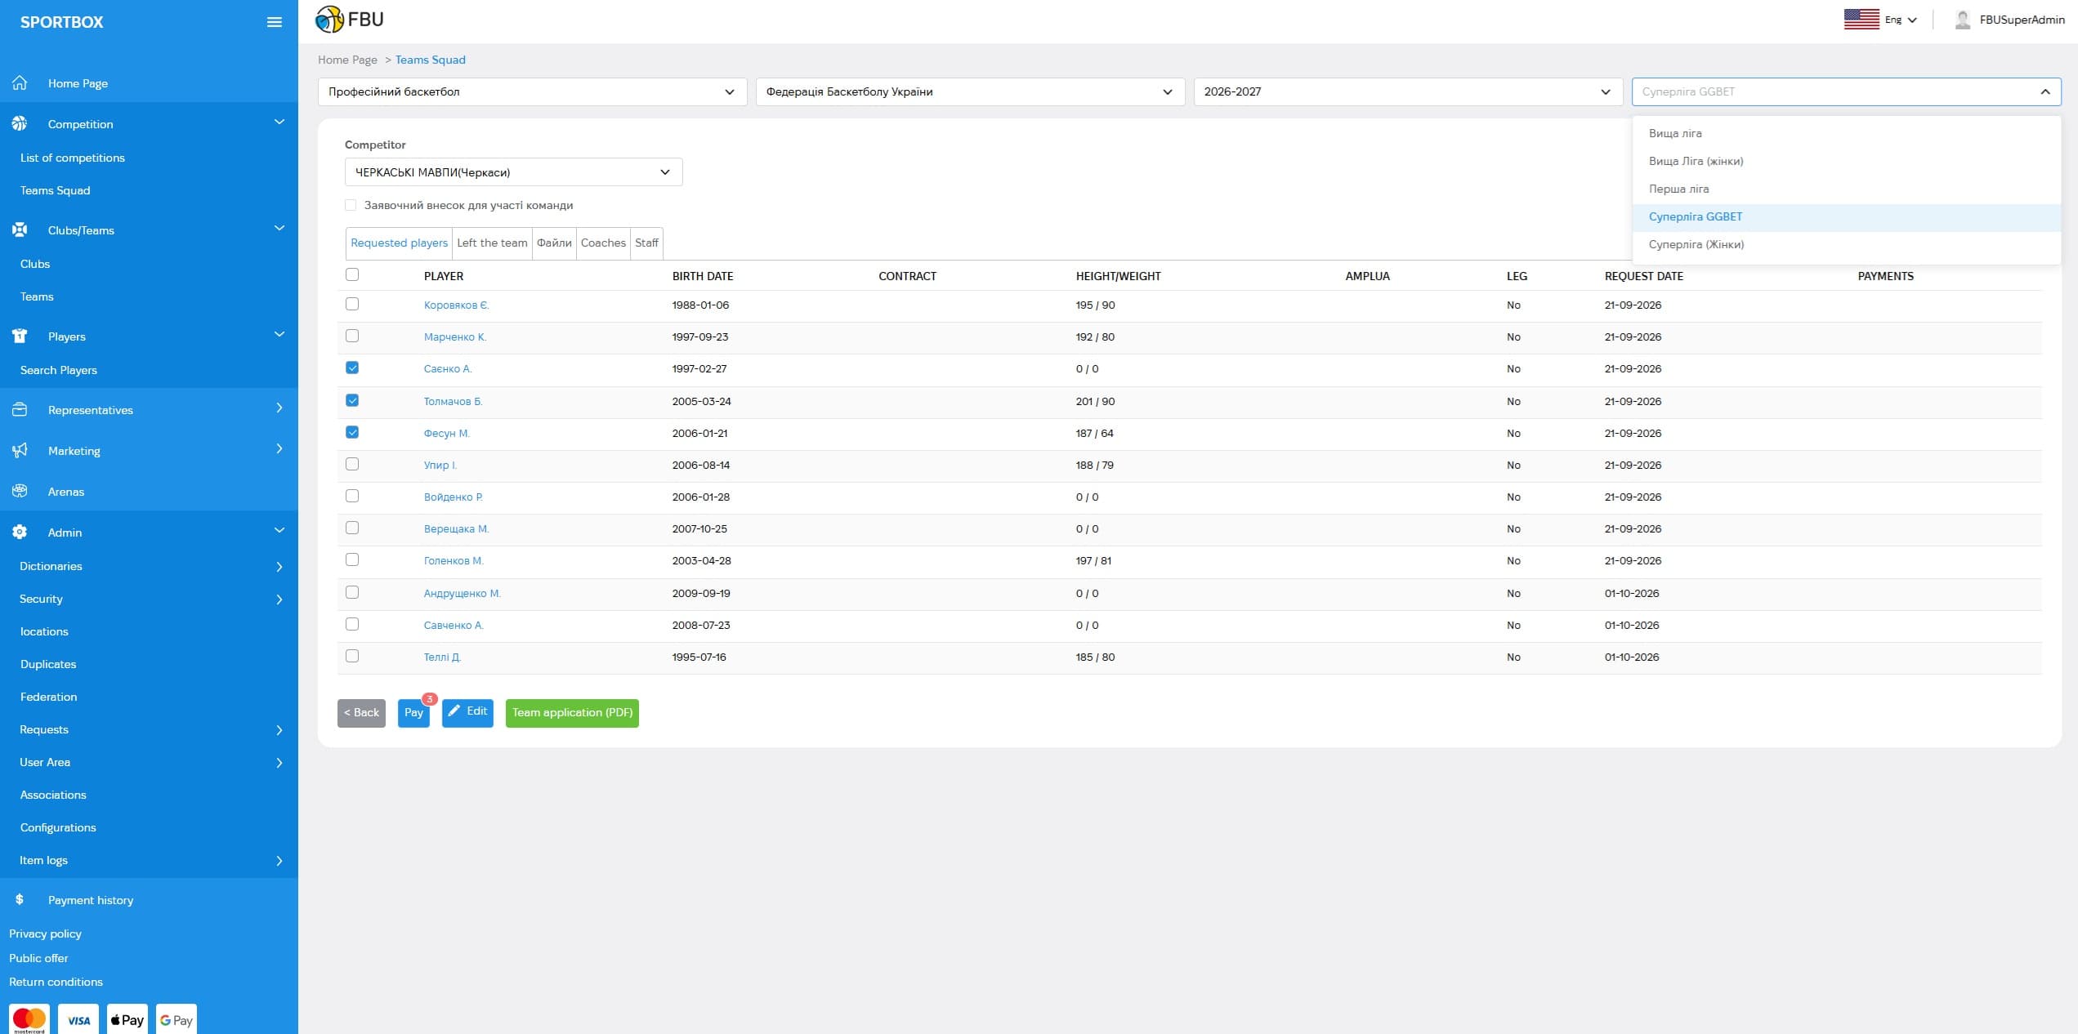Click the US flag language icon
Image resolution: width=2078 pixels, height=1034 pixels.
(1861, 19)
